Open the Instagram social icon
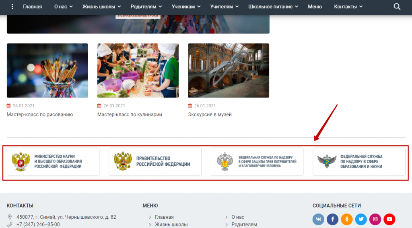Image resolution: width=412 pixels, height=228 pixels. (x=375, y=219)
